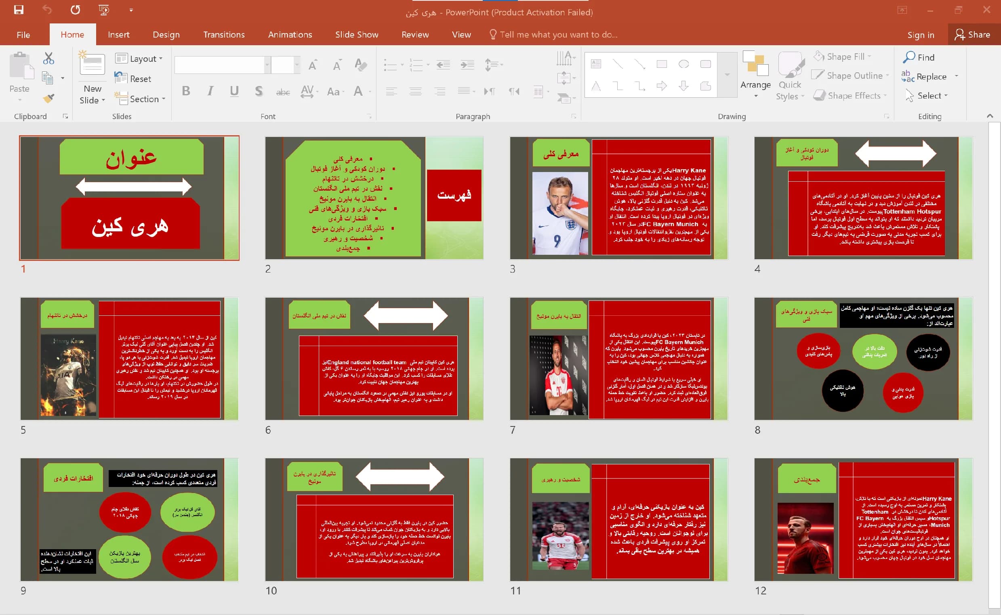The width and height of the screenshot is (1001, 615).
Task: Click the Share button
Action: pyautogui.click(x=972, y=35)
